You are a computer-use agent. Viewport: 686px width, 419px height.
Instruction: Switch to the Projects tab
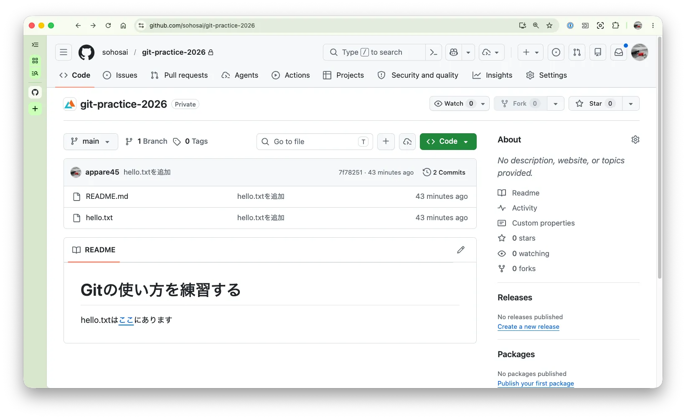(x=343, y=75)
